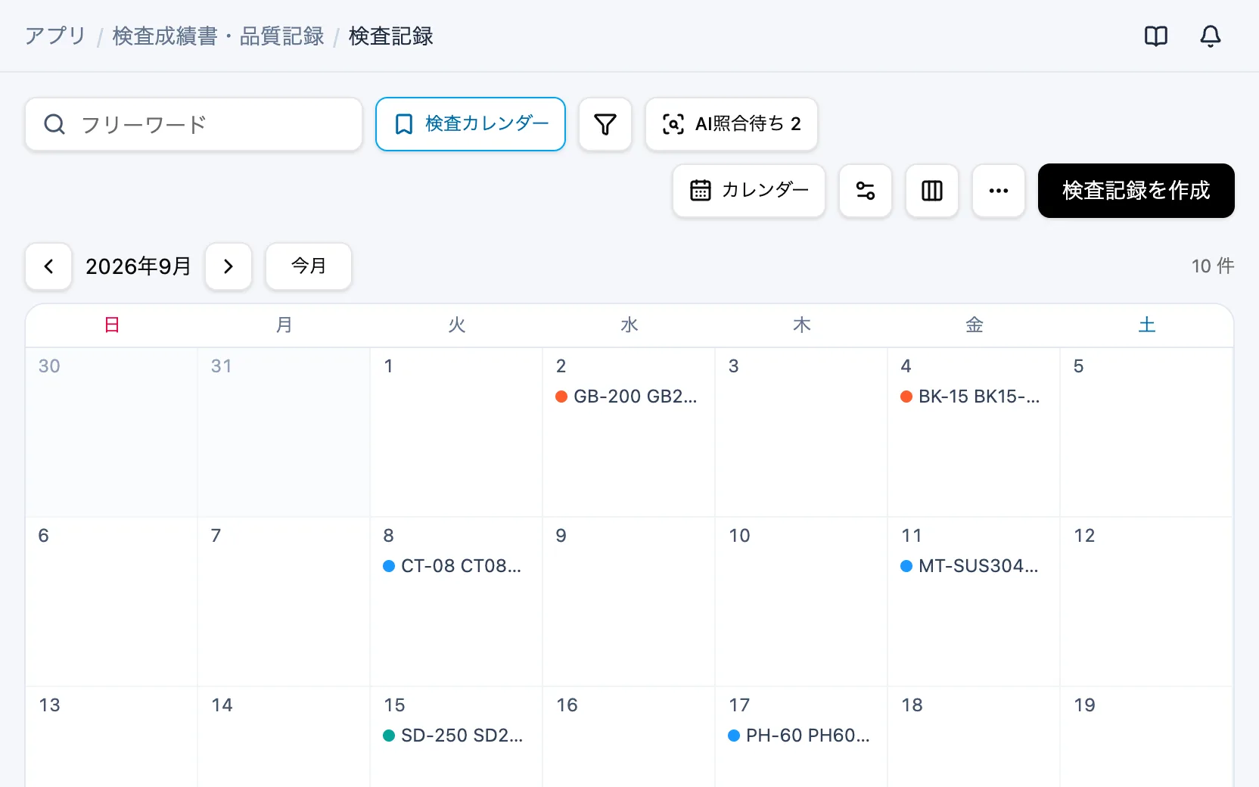
Task: Click the 日 weekday header
Action: [x=112, y=325]
